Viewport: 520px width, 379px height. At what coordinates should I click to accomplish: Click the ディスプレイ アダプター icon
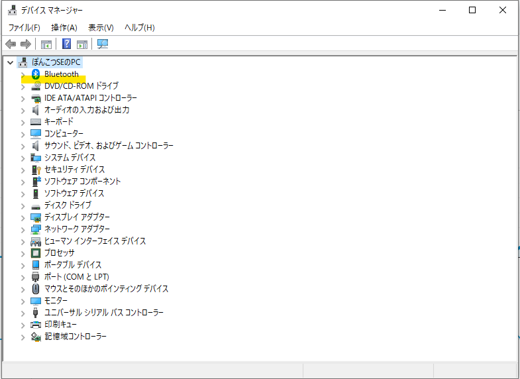pyautogui.click(x=36, y=217)
